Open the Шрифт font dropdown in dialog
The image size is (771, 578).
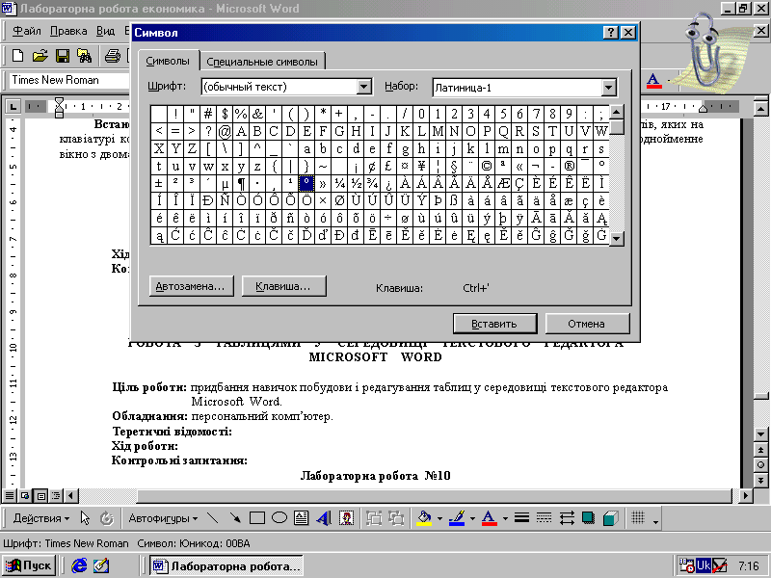(x=364, y=87)
